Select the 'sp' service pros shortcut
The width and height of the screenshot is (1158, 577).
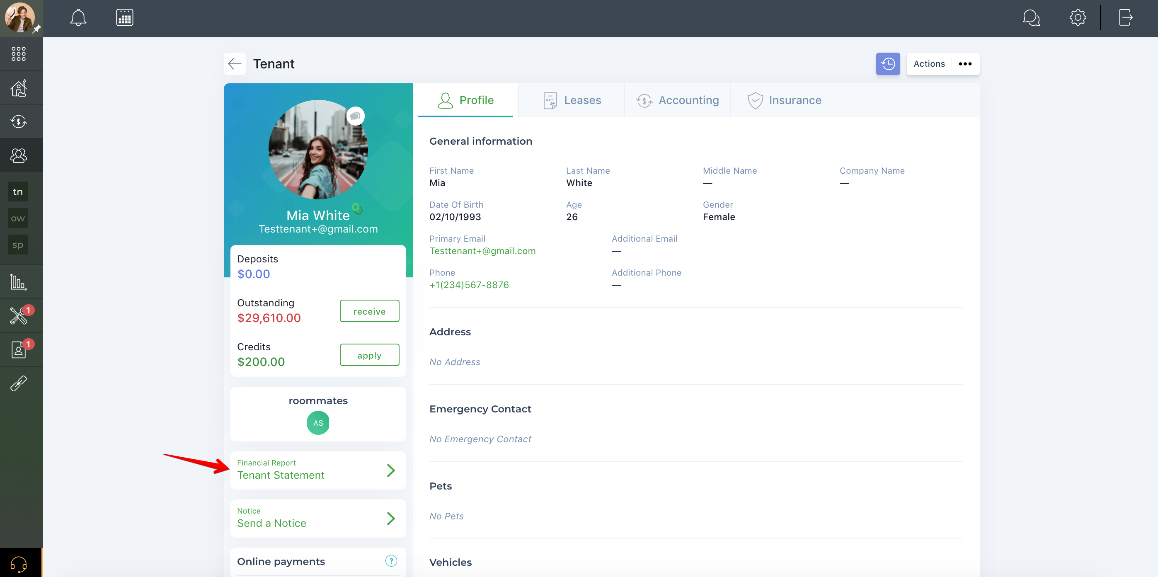pos(18,245)
